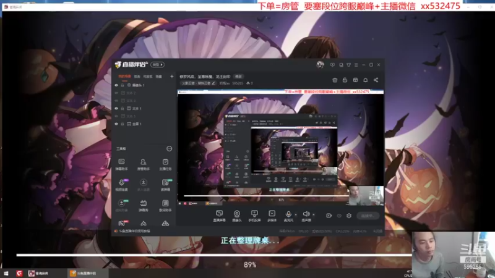Select the 摄像头 1 source row
The width and height of the screenshot is (495, 278).
pyautogui.click(x=144, y=85)
